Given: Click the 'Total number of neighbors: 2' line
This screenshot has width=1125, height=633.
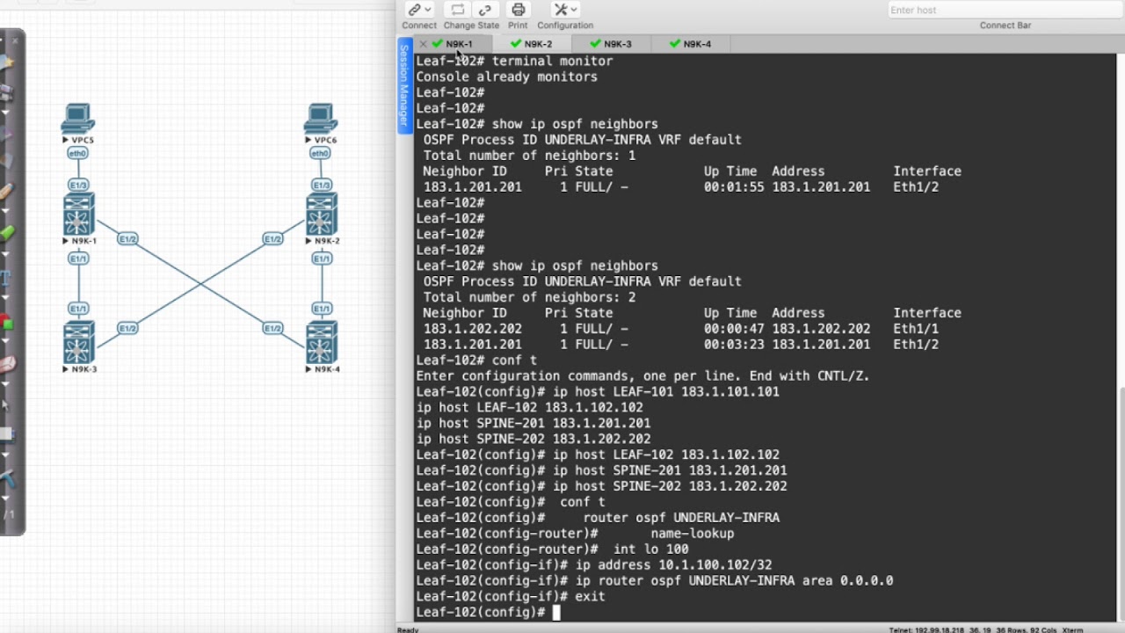Looking at the screenshot, I should [529, 297].
